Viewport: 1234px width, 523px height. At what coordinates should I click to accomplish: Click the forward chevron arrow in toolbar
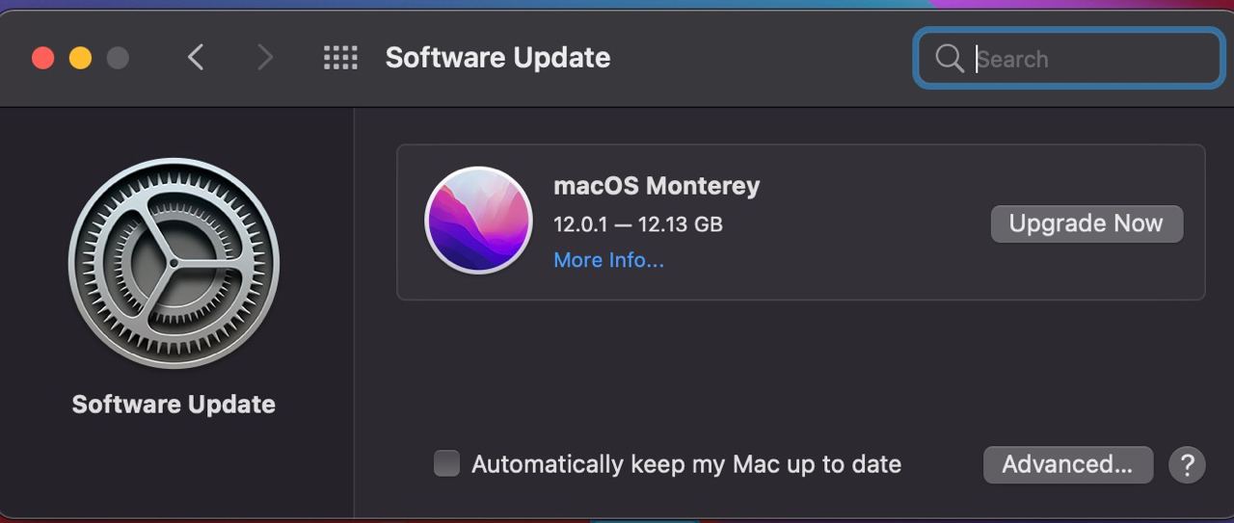coord(265,58)
